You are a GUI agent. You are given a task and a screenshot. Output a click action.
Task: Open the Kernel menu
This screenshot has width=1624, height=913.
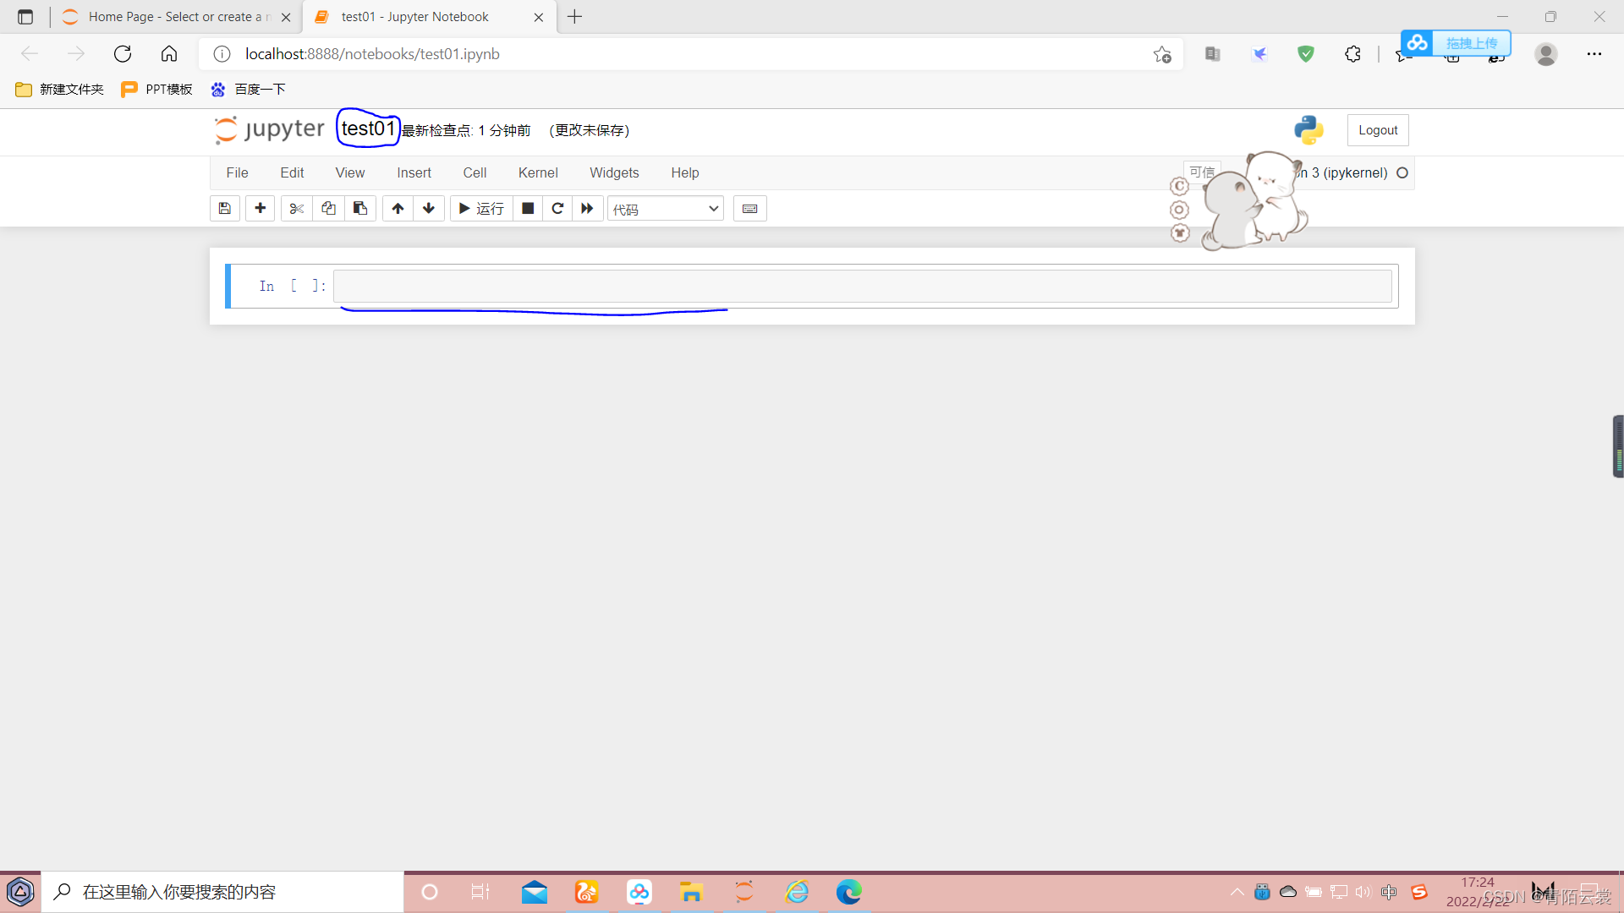tap(538, 172)
